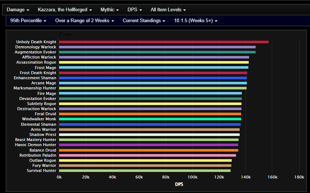Click the 'Fury Warrior' label
The height and width of the screenshot is (193, 310).
tap(44, 166)
